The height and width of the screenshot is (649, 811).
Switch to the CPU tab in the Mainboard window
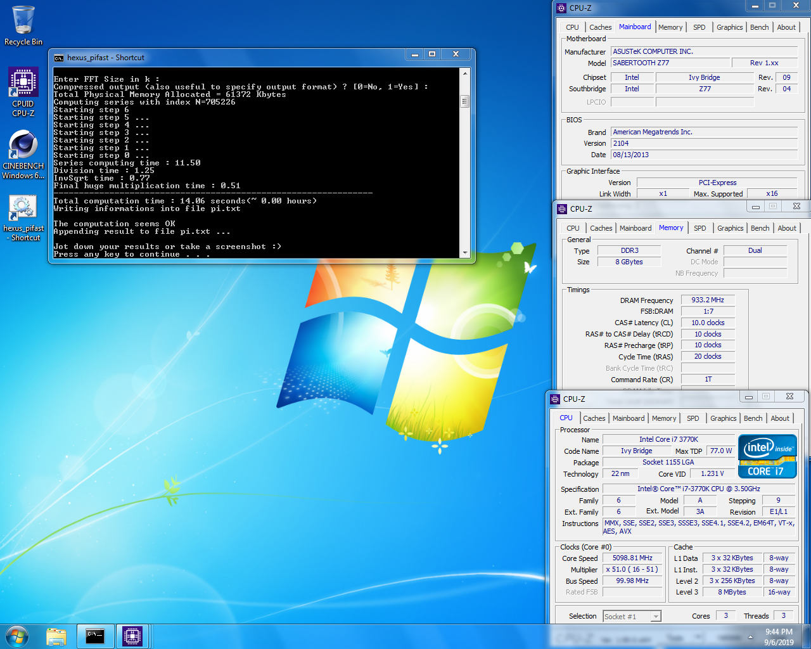click(x=572, y=27)
